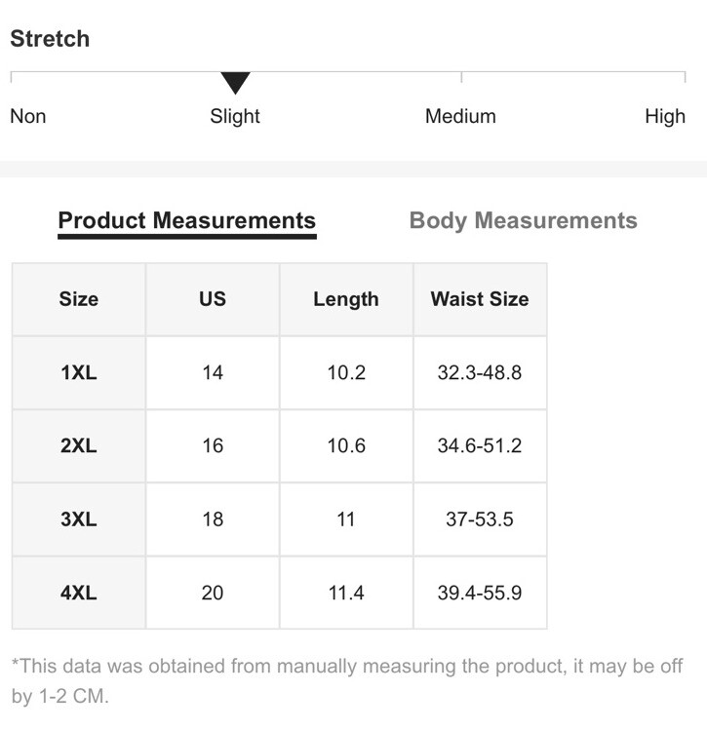Click the Non stretch label

point(28,116)
